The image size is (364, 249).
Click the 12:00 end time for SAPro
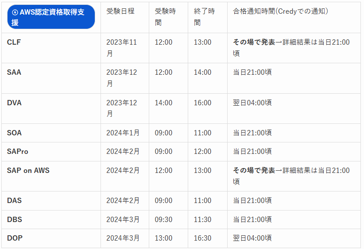(203, 152)
